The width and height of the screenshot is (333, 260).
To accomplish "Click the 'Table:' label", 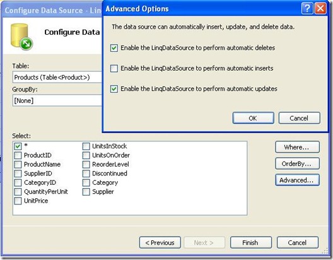I will point(21,66).
